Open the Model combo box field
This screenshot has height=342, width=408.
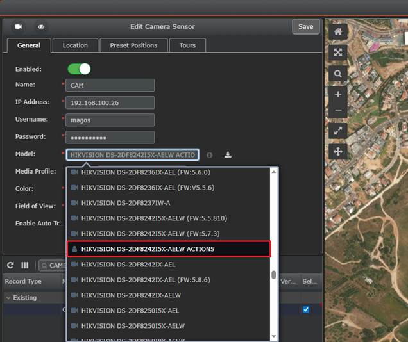pyautogui.click(x=132, y=155)
